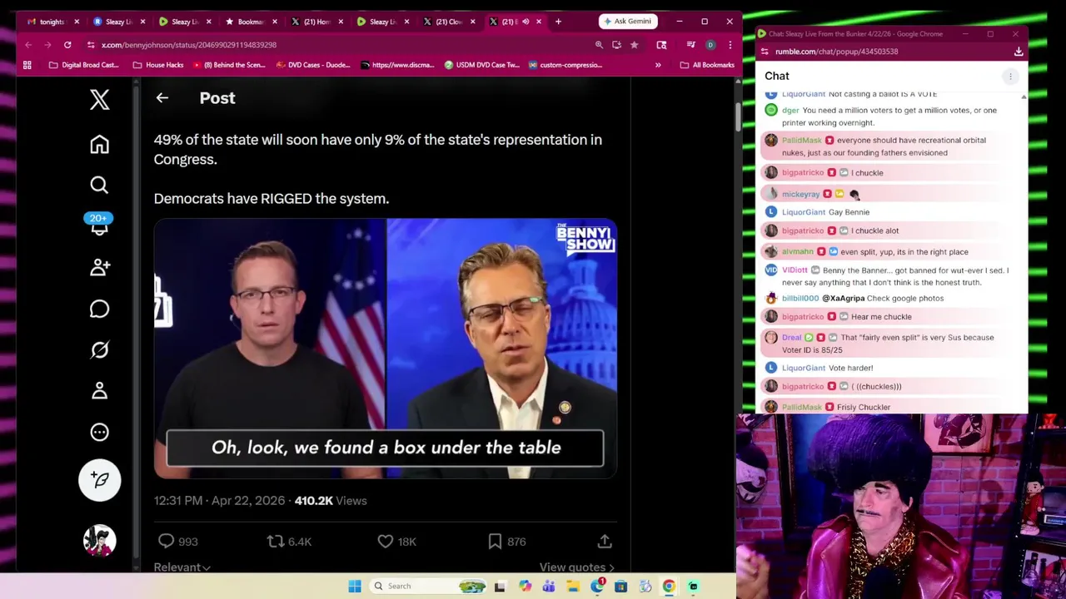The height and width of the screenshot is (599, 1066).
Task: Open DVD Cases bookmark
Action: point(313,65)
